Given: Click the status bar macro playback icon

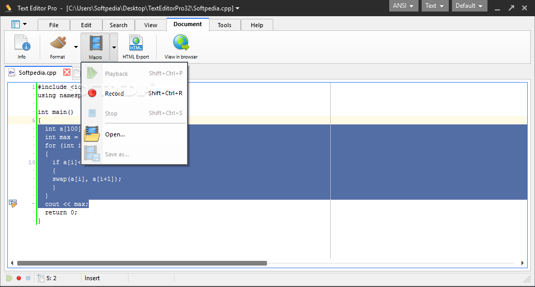Looking at the screenshot, I should 9,278.
